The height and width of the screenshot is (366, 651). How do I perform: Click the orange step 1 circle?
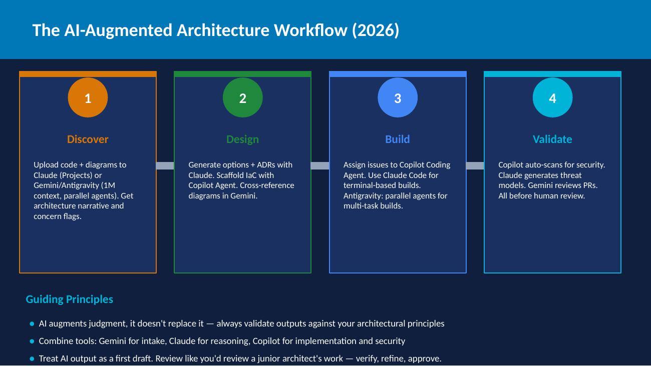click(x=88, y=98)
